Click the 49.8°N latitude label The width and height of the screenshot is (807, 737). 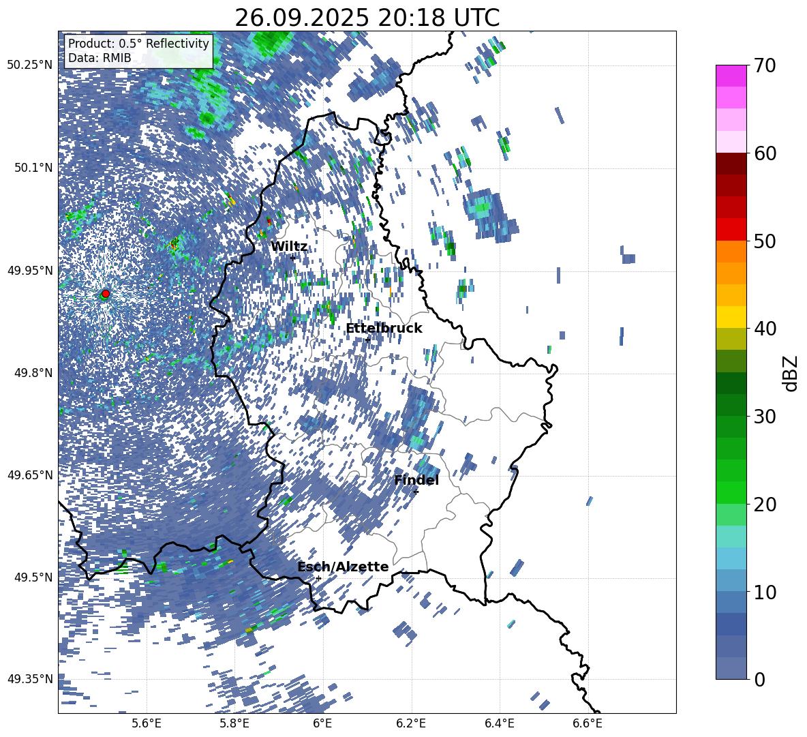coord(33,373)
